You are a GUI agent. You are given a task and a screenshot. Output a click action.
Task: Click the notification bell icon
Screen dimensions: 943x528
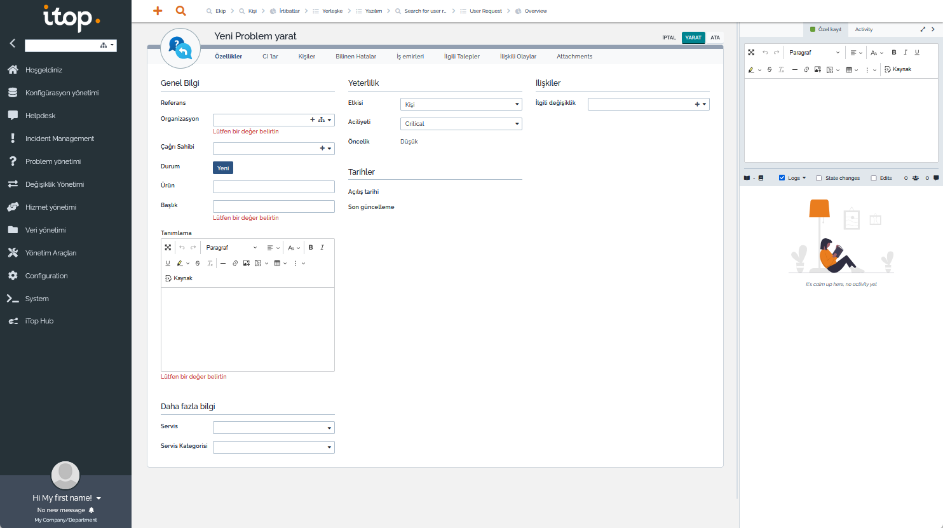click(x=92, y=510)
